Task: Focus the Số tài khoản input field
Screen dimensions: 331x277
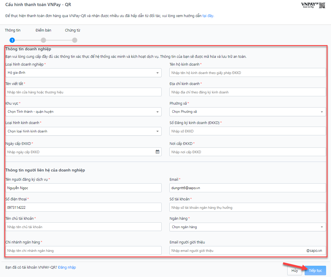Action: [248, 207]
